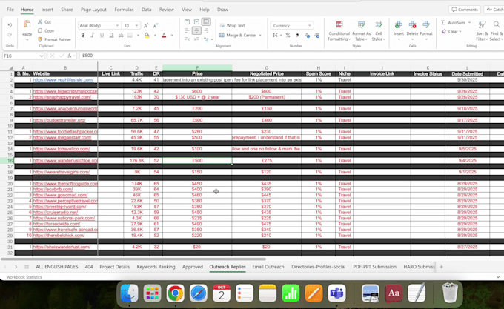
Task: Click the align left icon
Action: 187,30
